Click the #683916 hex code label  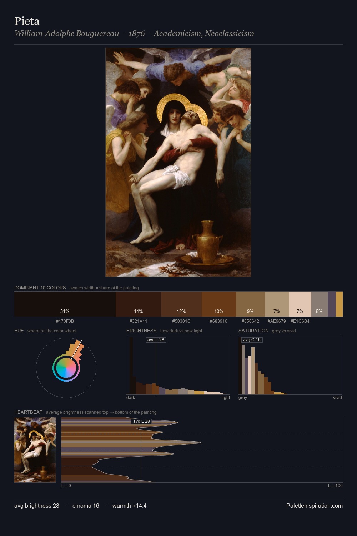218,321
